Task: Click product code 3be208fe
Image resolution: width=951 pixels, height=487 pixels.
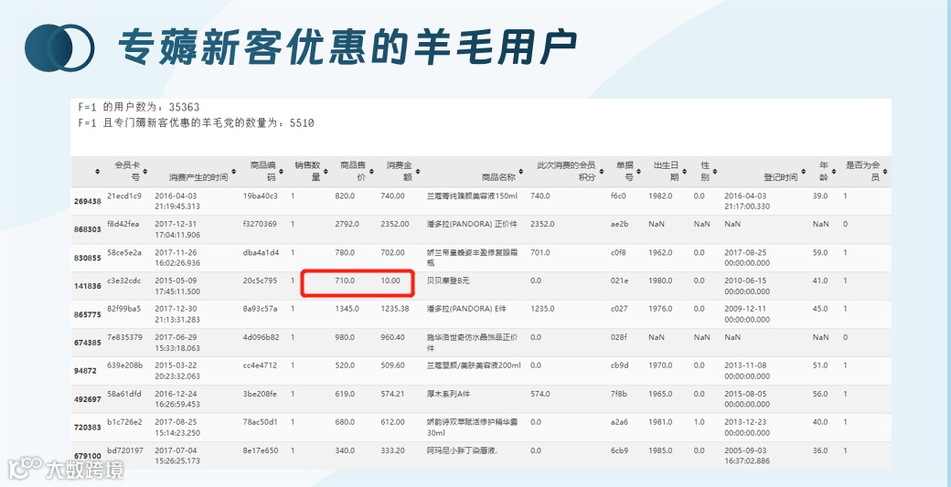Action: point(259,394)
